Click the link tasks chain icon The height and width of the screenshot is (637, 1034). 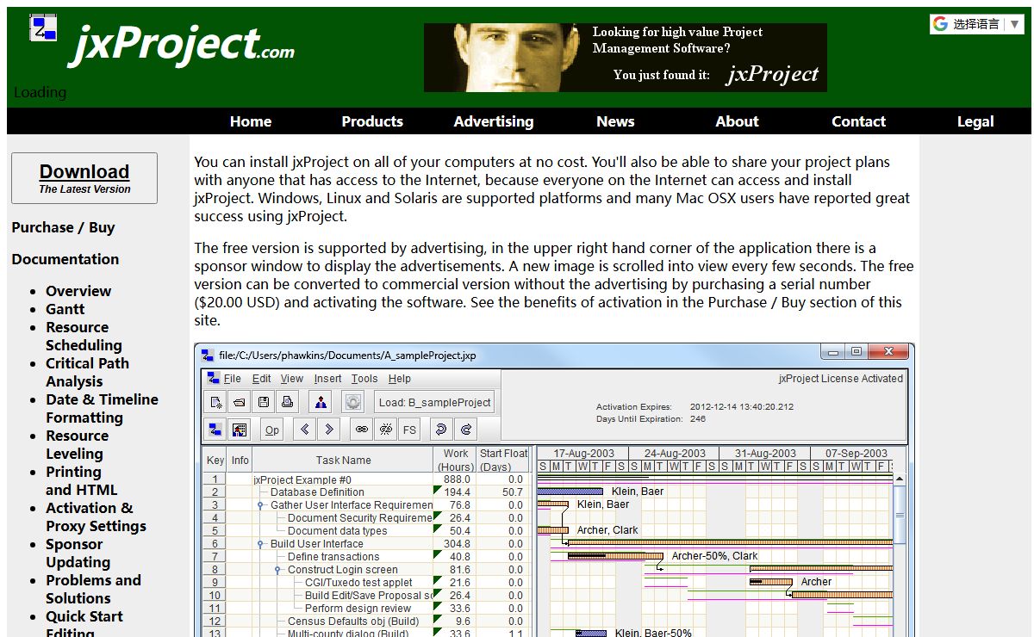362,430
